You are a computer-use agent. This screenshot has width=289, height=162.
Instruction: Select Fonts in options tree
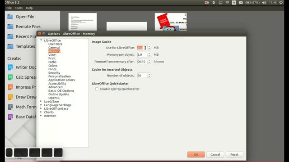52,69
